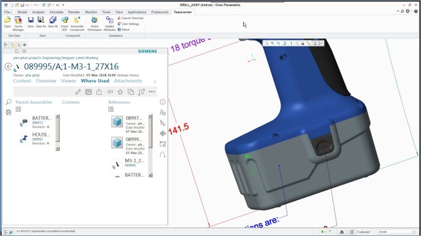Toggle the References table view icon

pyautogui.click(x=111, y=109)
